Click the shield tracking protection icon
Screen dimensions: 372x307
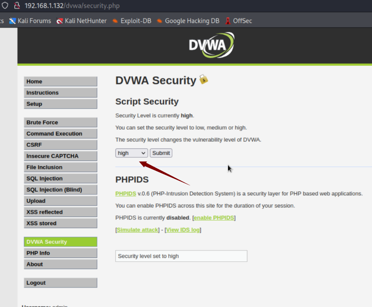tap(5, 5)
